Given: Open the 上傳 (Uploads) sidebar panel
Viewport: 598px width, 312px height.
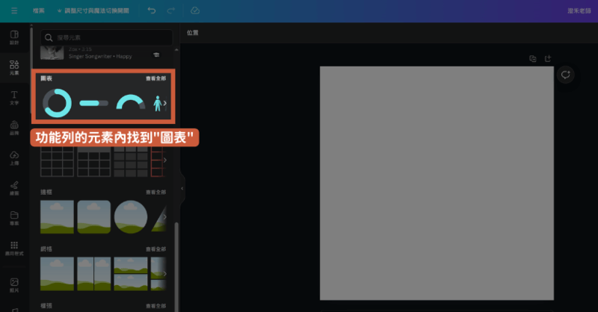Looking at the screenshot, I should [x=14, y=158].
